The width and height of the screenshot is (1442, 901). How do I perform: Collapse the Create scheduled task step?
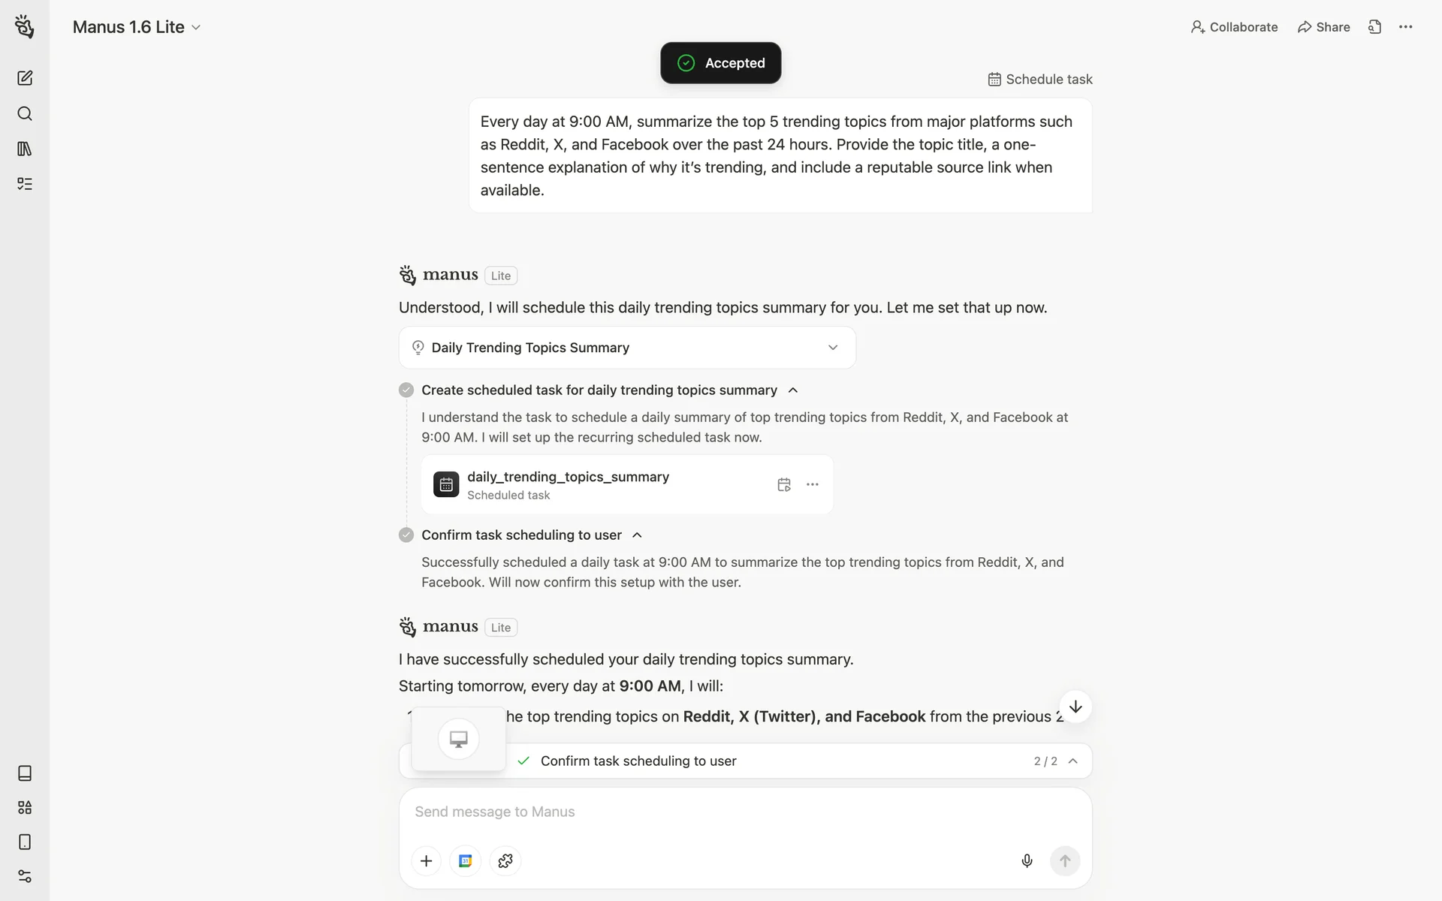click(793, 390)
